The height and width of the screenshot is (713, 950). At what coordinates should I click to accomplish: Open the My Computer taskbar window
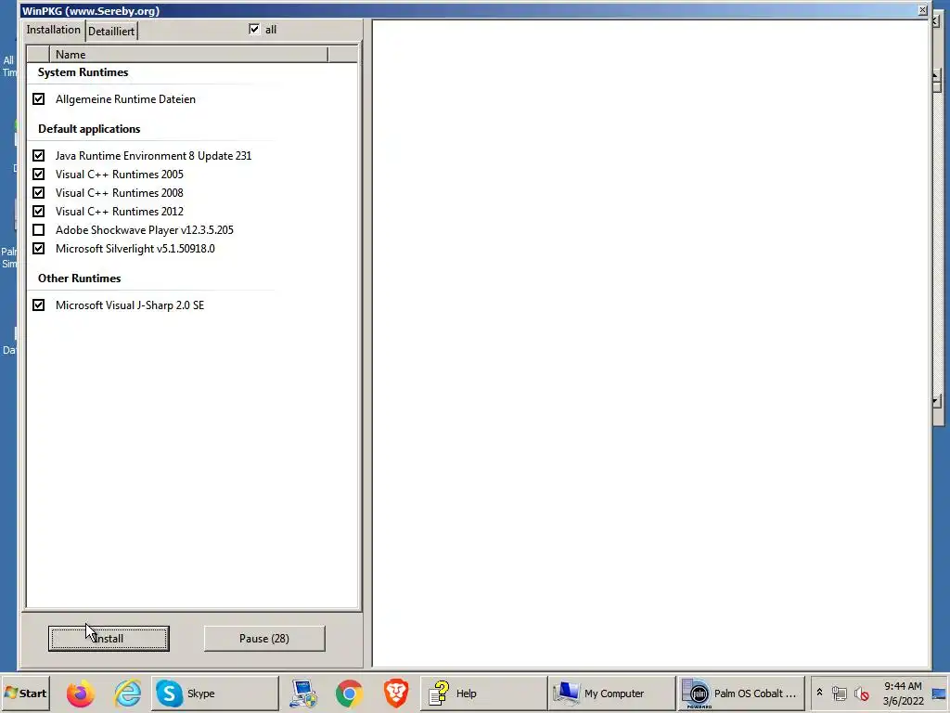click(612, 693)
